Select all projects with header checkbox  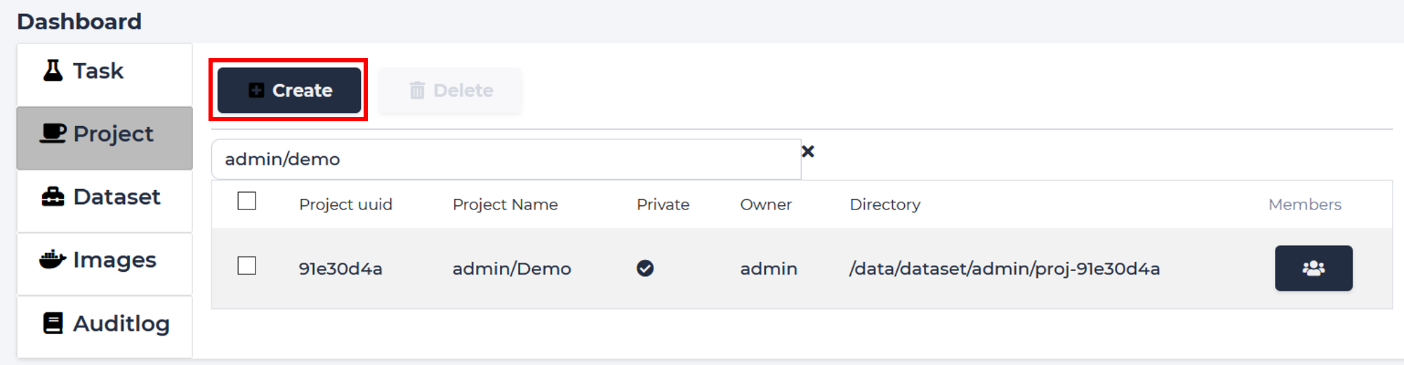[x=246, y=201]
